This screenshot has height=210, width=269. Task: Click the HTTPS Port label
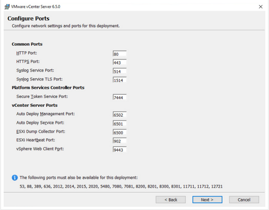[x=28, y=62]
